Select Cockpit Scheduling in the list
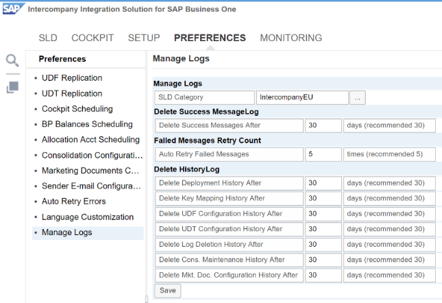Viewport: 442px width, 303px height. tap(77, 109)
